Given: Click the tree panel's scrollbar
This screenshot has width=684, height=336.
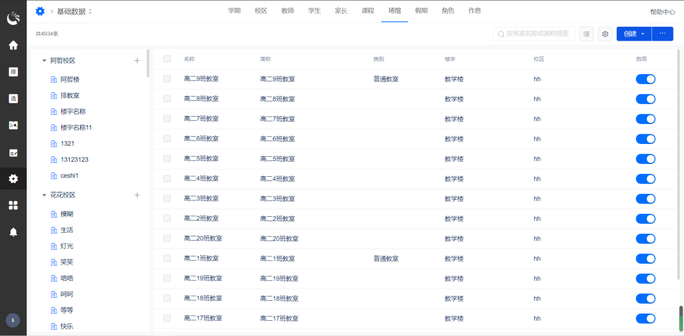Looking at the screenshot, I should (x=148, y=63).
